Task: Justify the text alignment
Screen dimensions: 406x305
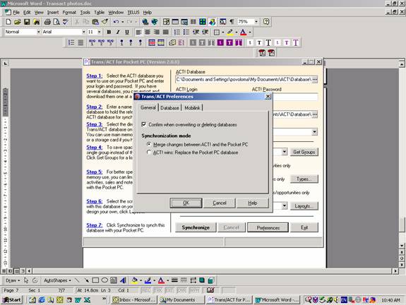Action: click(166, 32)
